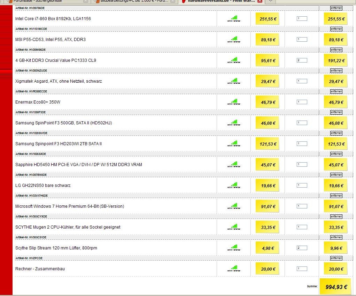The image size is (356, 296).
Task: Click the unit price 251,55 € of Intel Core
Action: (268, 19)
